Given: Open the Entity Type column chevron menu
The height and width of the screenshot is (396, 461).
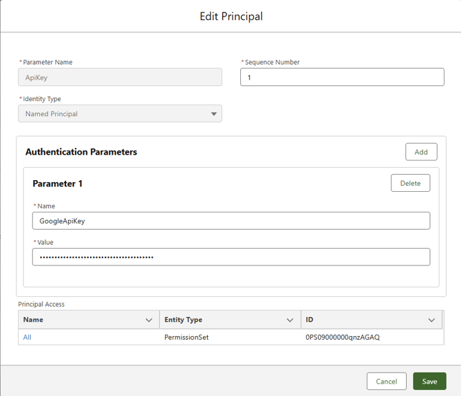Looking at the screenshot, I should 290,320.
